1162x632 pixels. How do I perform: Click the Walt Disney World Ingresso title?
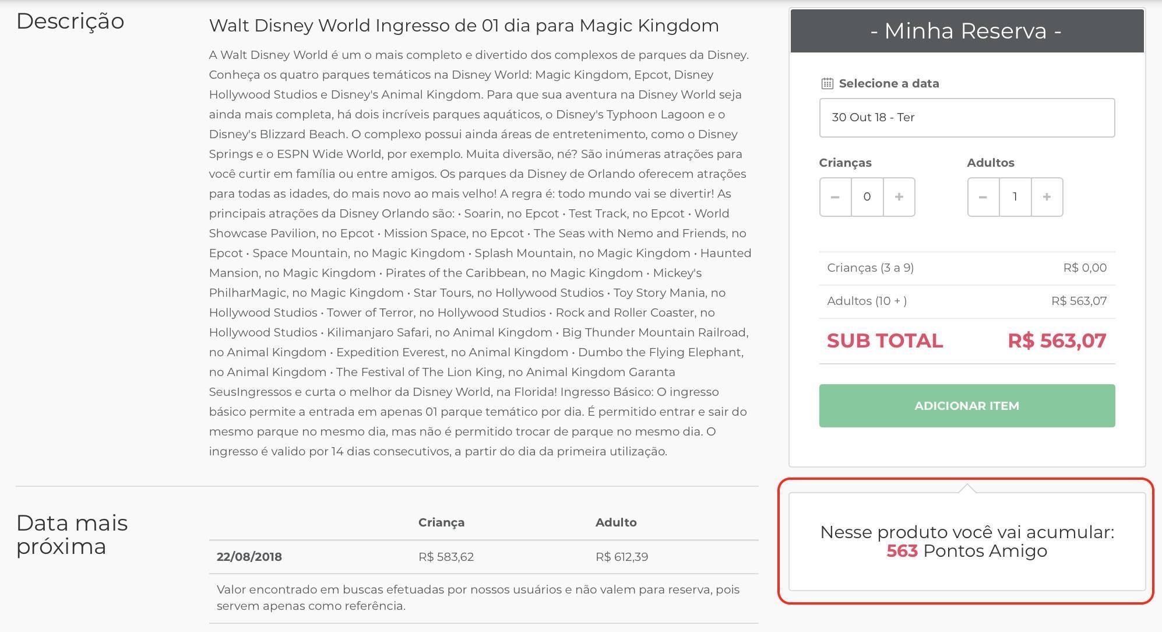click(x=464, y=26)
